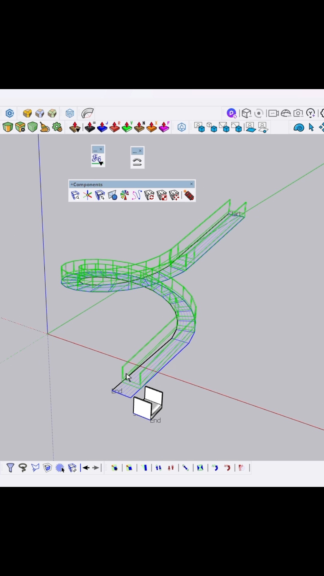
Task: Click the blue sphere and plane icon
Action: 112,196
